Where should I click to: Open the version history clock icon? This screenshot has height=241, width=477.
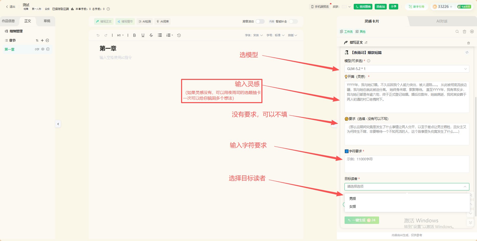pos(179,35)
